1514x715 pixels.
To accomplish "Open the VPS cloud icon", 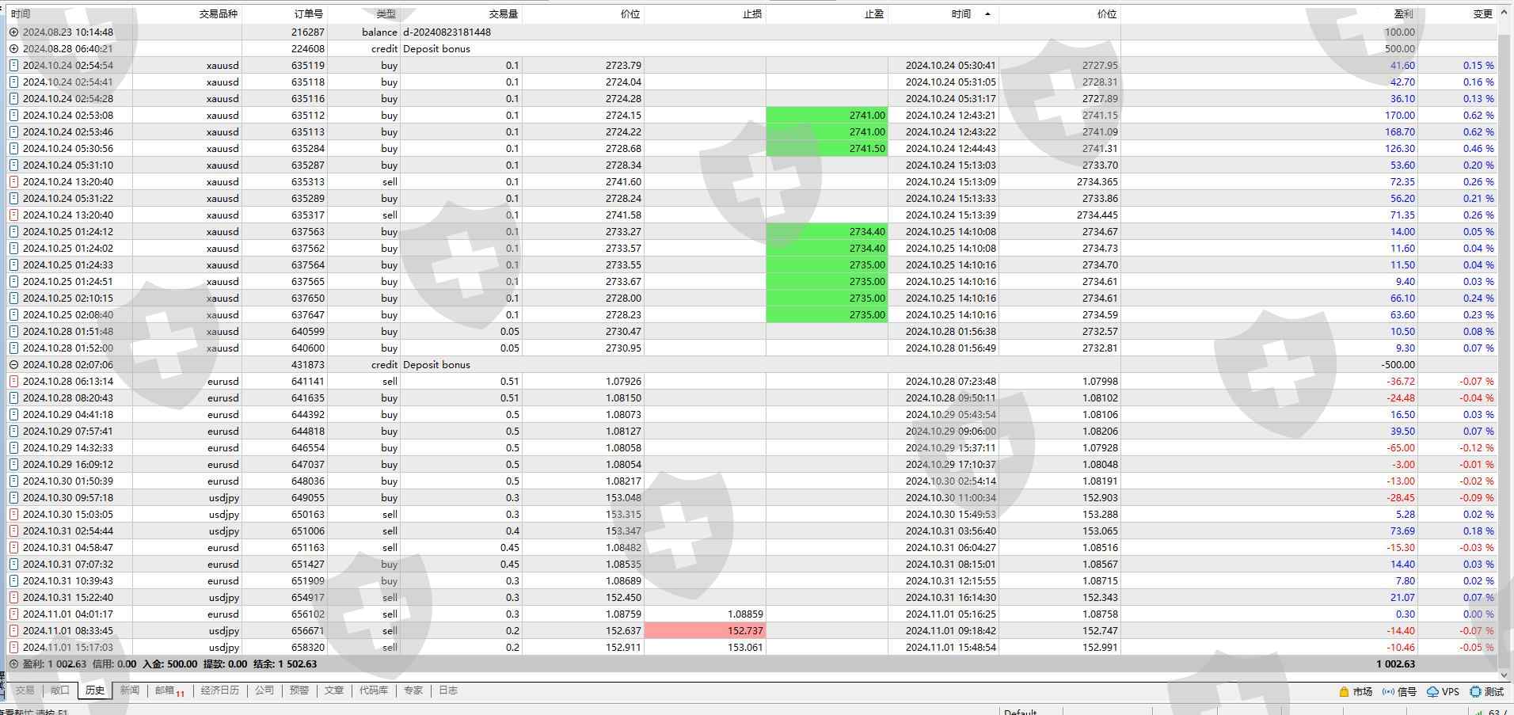I will 1432,692.
